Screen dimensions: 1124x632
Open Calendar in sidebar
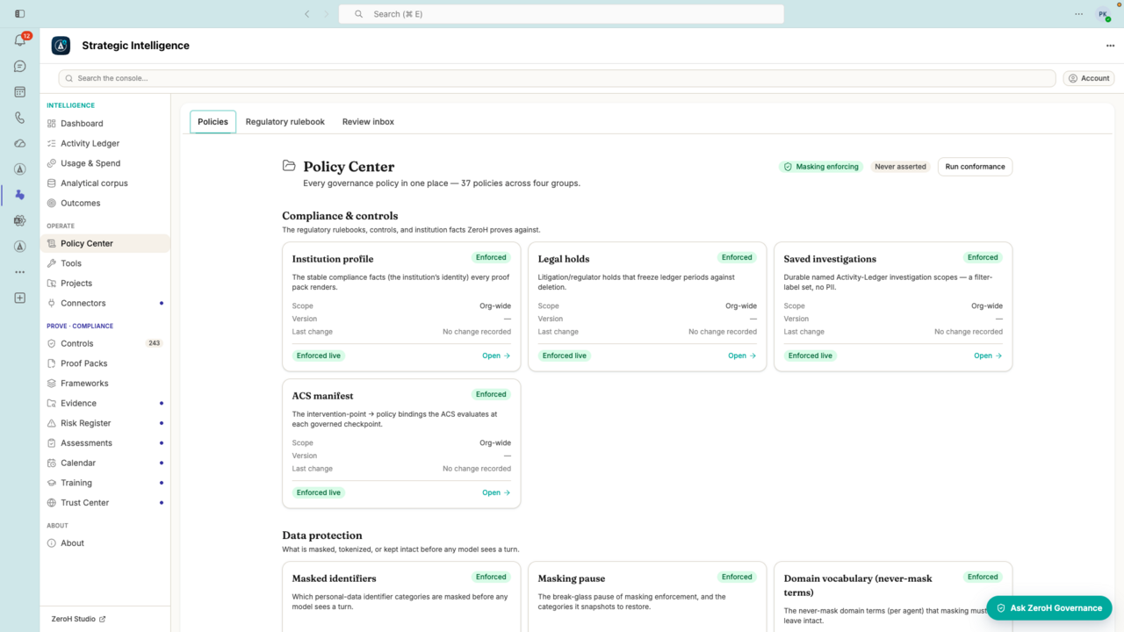click(105, 463)
